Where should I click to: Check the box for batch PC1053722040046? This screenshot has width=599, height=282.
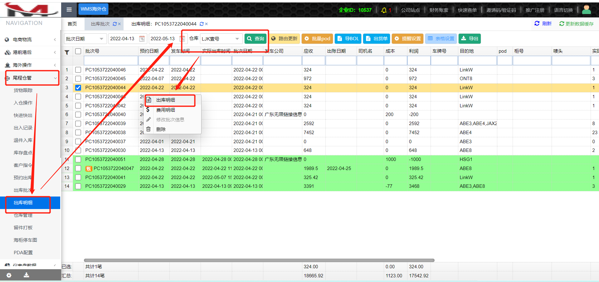coord(78,70)
